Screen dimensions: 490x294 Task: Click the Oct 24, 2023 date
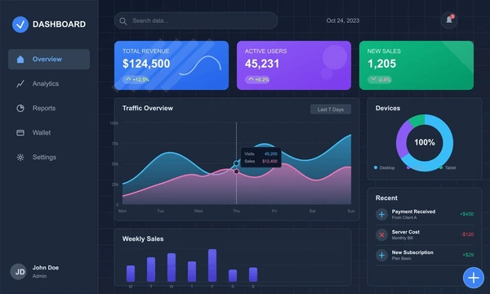coord(343,20)
